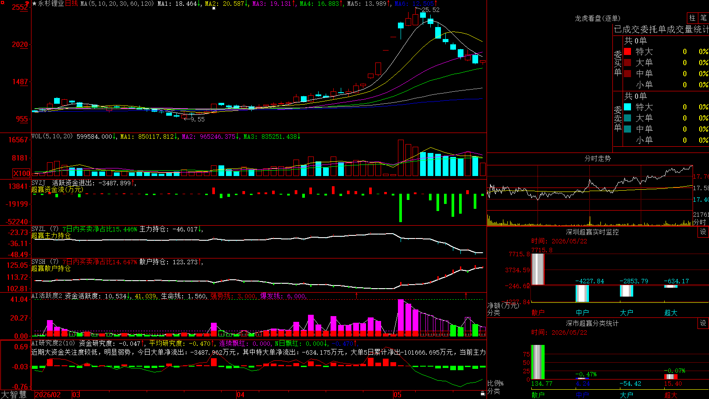The width and height of the screenshot is (709, 399).
Task: Click the small lock icon at chart bottom
Action: coord(483,394)
